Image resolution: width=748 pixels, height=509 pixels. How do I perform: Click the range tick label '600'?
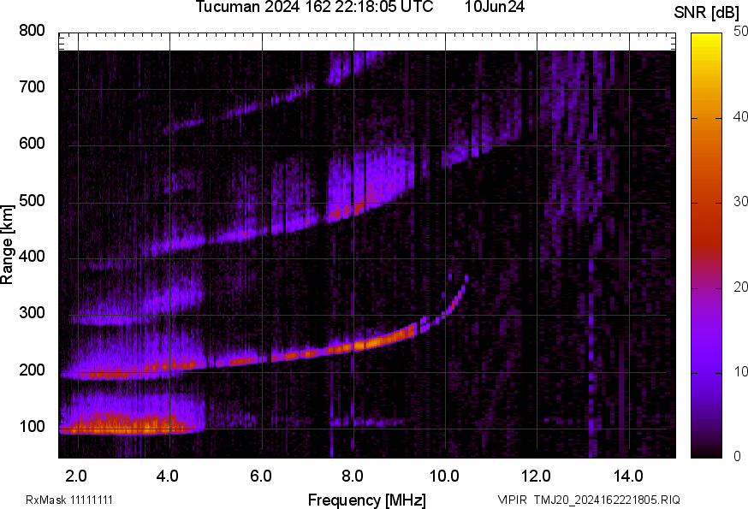(x=32, y=144)
